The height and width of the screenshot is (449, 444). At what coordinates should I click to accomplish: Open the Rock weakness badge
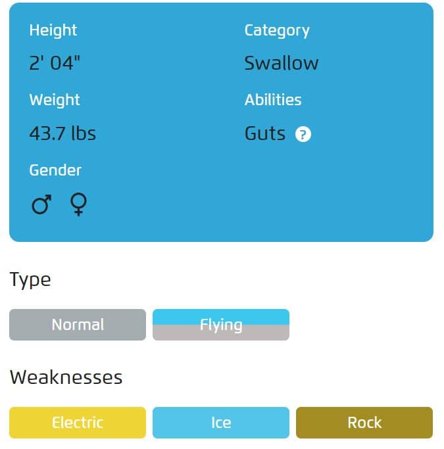click(x=364, y=423)
